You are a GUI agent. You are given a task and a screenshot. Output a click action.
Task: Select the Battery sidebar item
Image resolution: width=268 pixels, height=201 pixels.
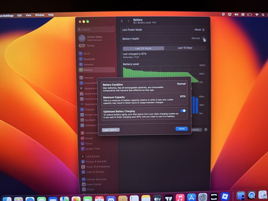(x=97, y=70)
